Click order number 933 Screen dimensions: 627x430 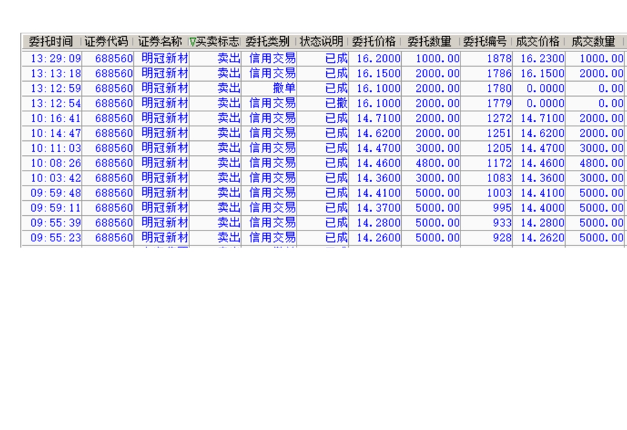pyautogui.click(x=502, y=223)
